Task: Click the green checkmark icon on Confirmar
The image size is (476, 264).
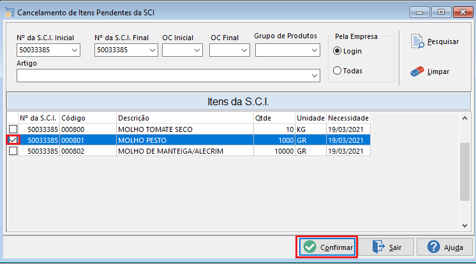Action: pos(310,247)
